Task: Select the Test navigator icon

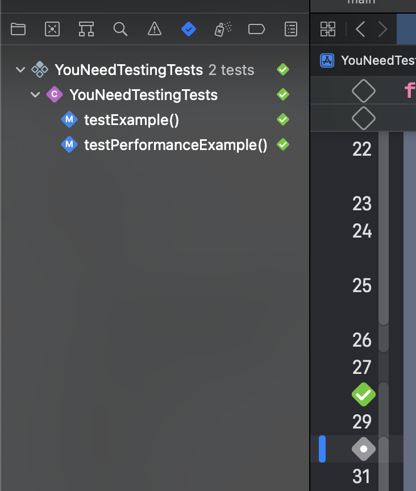Action: (189, 29)
